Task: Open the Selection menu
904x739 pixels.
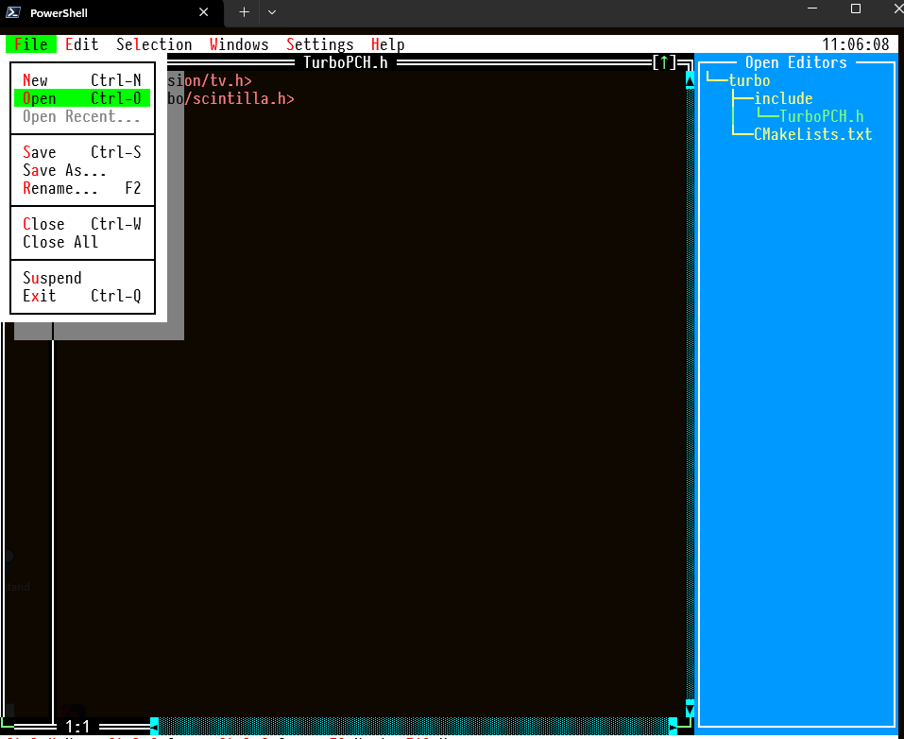Action: pos(154,44)
